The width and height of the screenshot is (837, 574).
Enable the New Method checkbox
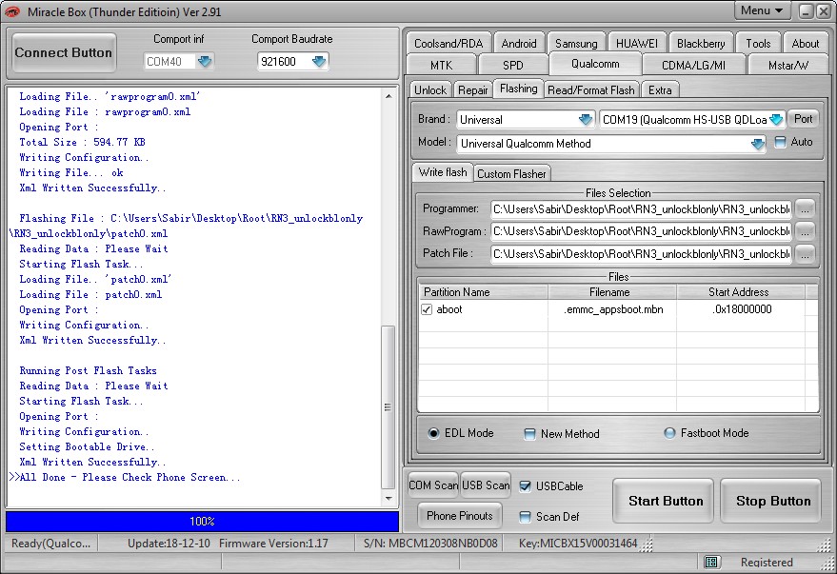pyautogui.click(x=529, y=434)
